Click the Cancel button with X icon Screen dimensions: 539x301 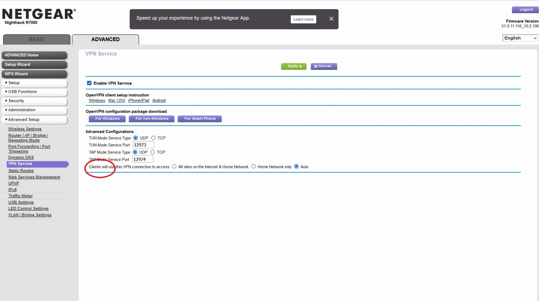(324, 66)
